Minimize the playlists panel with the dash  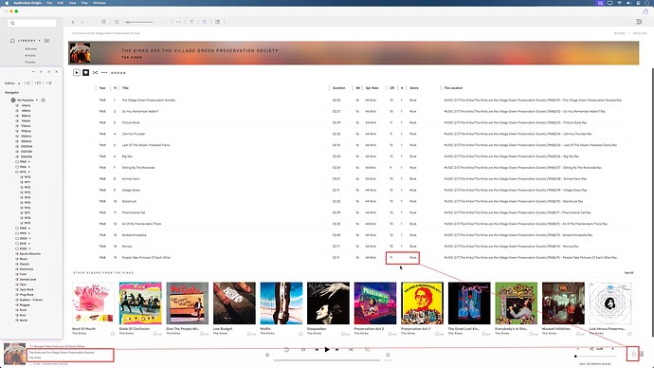pos(33,72)
